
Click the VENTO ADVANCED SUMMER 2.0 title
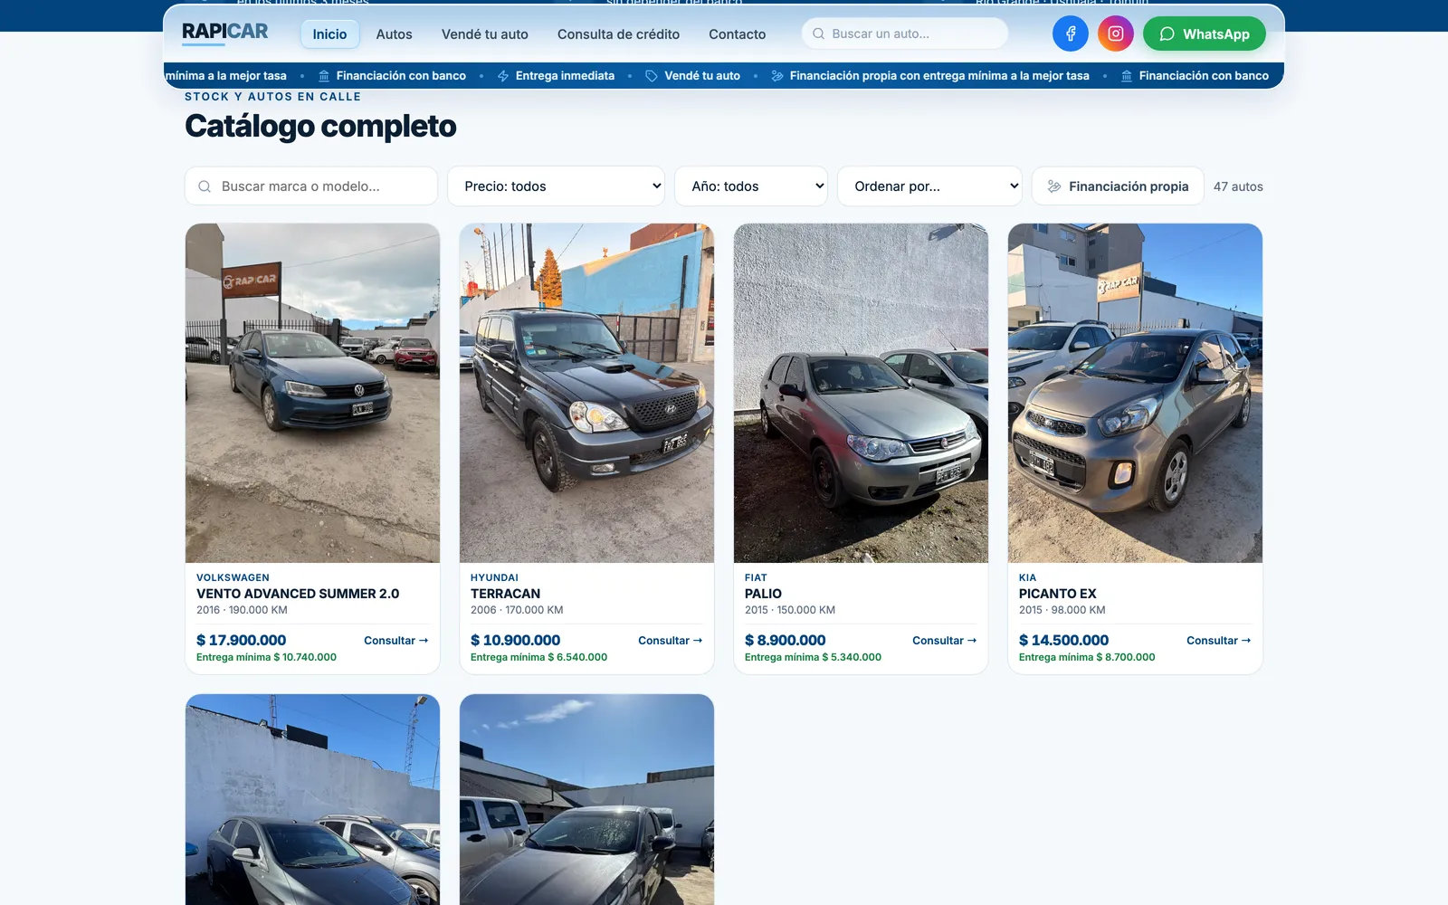(x=298, y=594)
